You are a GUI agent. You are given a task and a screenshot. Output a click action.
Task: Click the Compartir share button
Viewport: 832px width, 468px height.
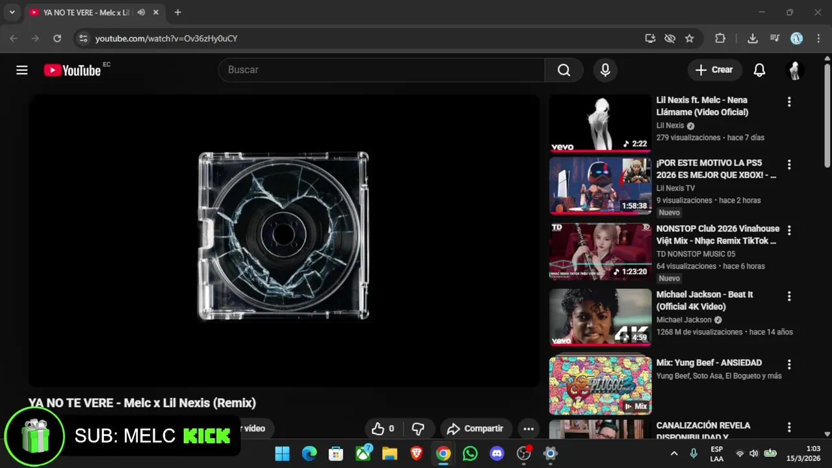(475, 429)
